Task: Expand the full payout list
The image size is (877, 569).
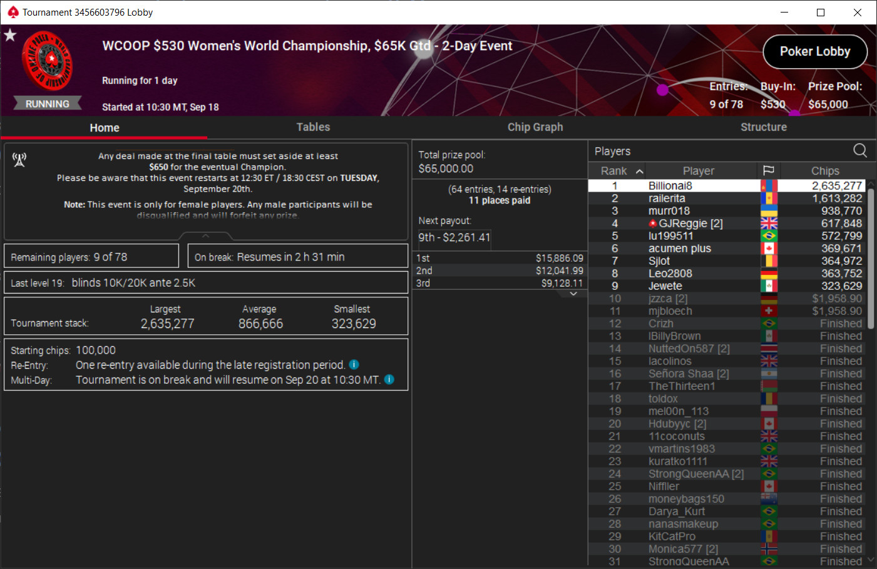Action: coord(573,293)
